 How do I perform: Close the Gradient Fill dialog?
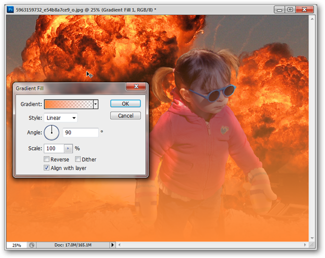[x=136, y=86]
